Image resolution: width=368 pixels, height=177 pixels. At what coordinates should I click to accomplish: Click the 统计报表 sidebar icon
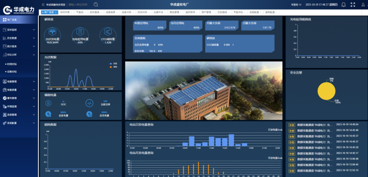click(x=5, y=46)
